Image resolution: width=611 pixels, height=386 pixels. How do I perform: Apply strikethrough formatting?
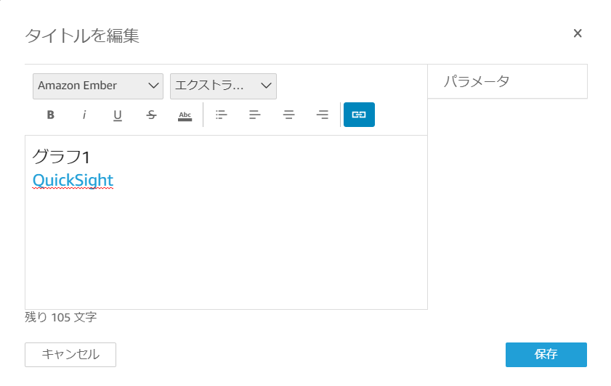[x=151, y=115]
